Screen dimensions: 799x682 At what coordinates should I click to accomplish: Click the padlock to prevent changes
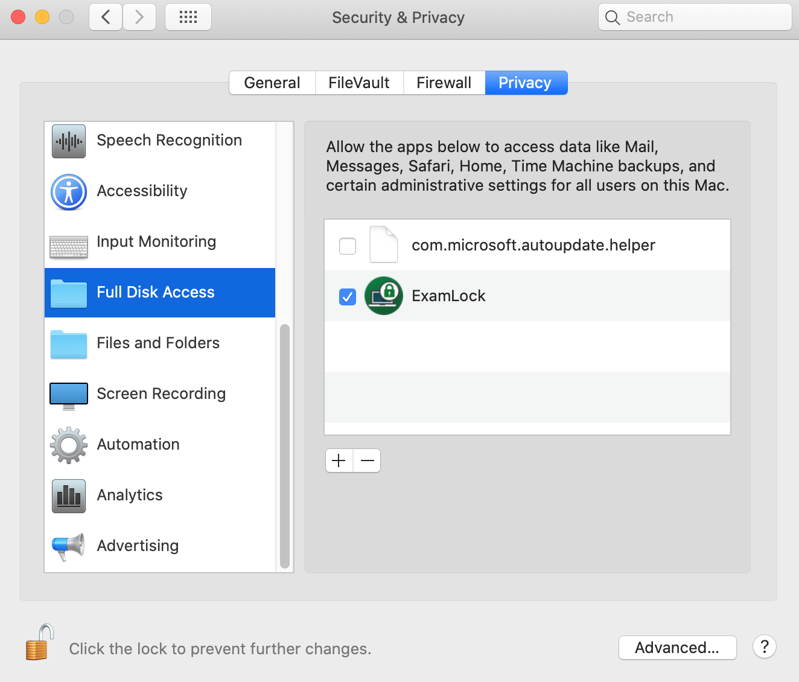pyautogui.click(x=39, y=643)
